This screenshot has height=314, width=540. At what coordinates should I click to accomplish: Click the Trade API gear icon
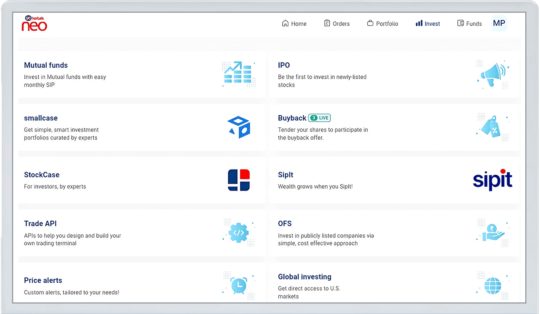(x=238, y=233)
